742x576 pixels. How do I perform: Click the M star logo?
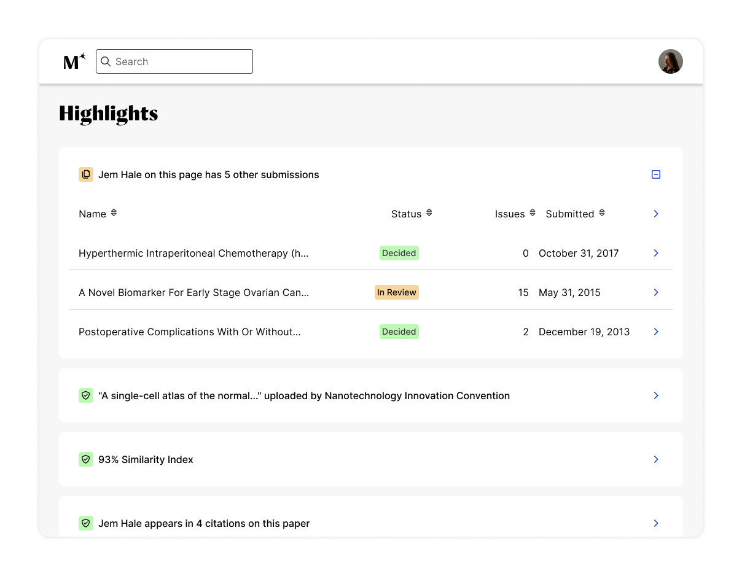tap(74, 61)
